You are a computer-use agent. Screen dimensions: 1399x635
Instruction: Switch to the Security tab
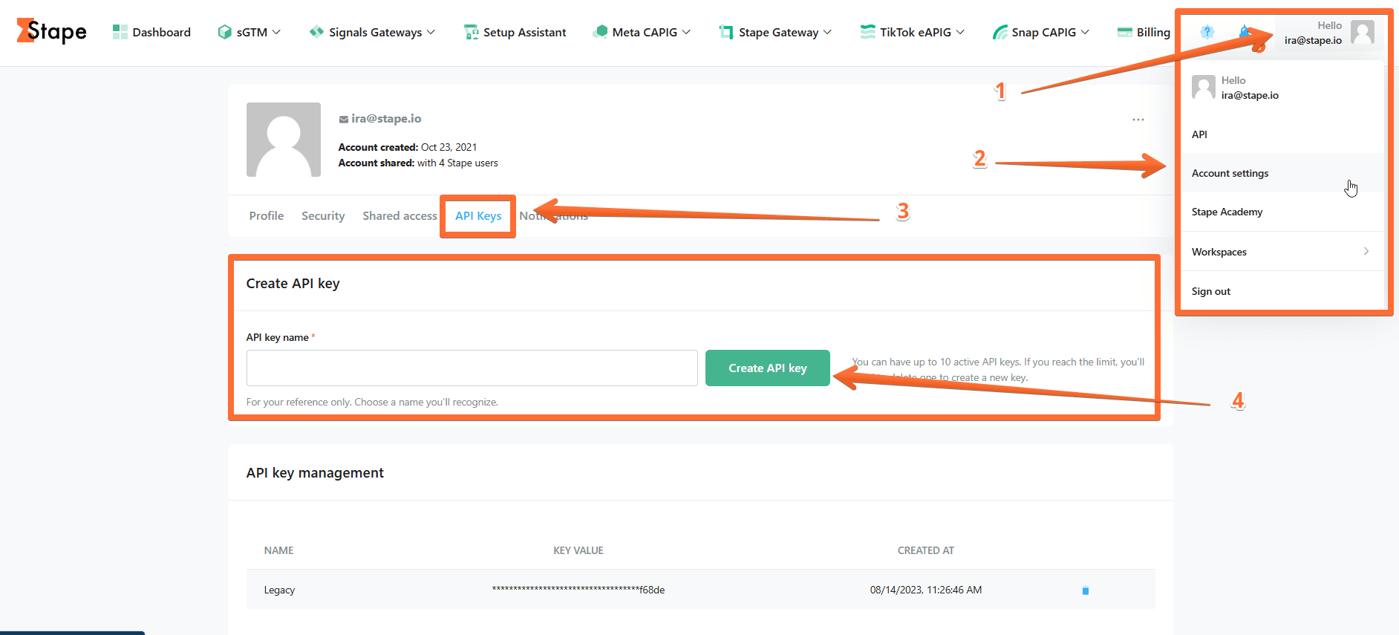coord(323,216)
